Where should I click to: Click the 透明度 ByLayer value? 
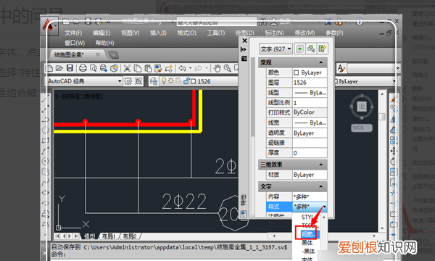click(310, 133)
